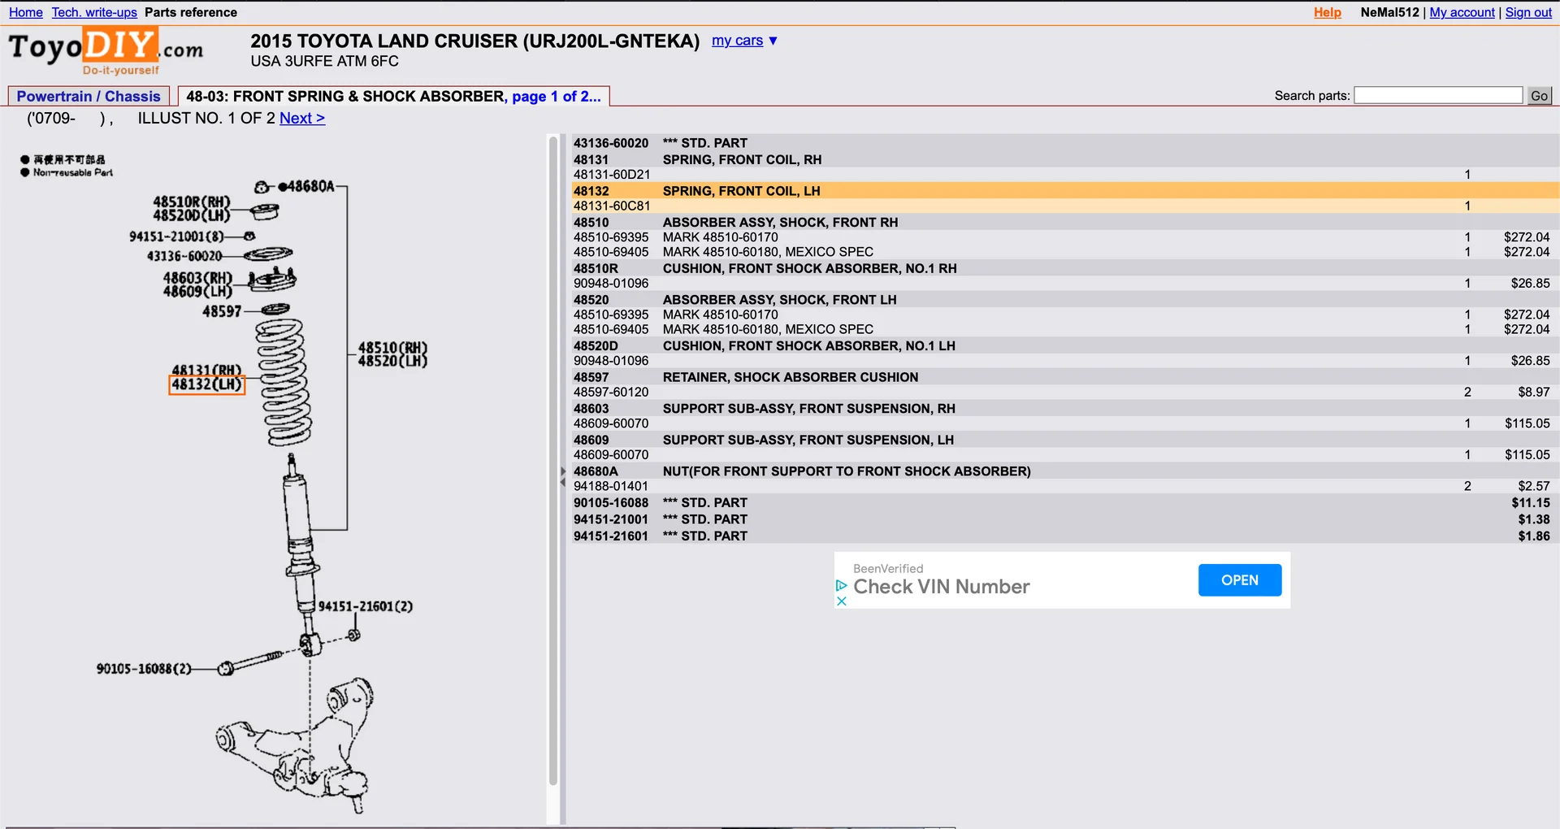This screenshot has height=829, width=1560.
Task: Select 48520 ABSORBER ASSY, SHOCK, FRONT LH row
Action: pyautogui.click(x=1065, y=300)
